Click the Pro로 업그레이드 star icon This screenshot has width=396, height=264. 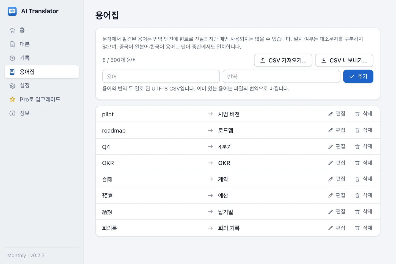click(x=12, y=100)
